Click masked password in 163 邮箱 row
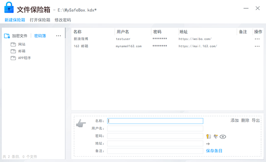This screenshot has width=266, height=162. (x=160, y=46)
